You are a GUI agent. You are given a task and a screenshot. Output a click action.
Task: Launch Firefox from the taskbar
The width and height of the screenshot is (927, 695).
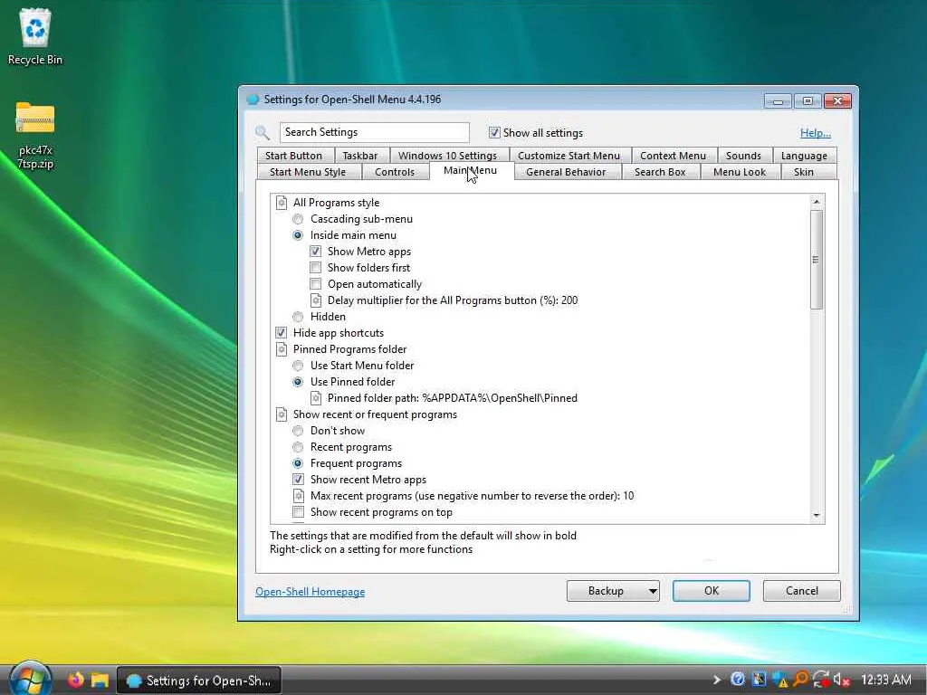(76, 681)
